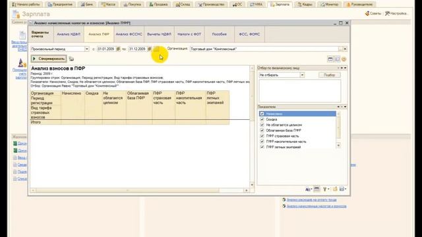
Task: Click the Подбор button
Action: [x=330, y=75]
